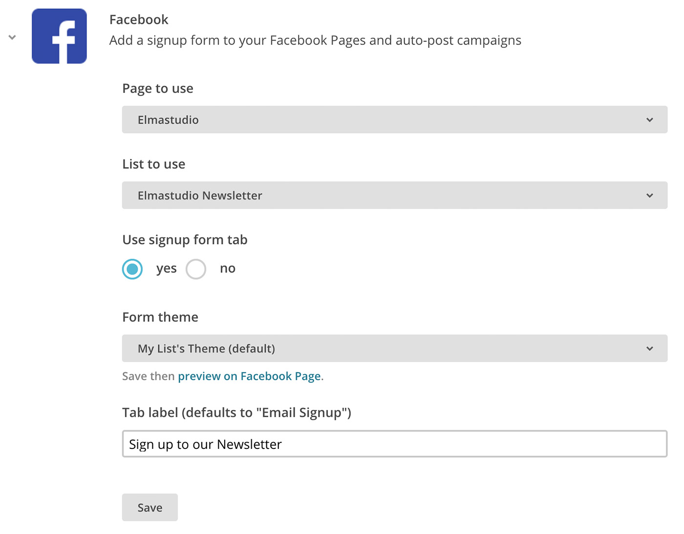Viewport: 684px width, 534px height.
Task: Click the Tab label field caption
Action: click(236, 413)
